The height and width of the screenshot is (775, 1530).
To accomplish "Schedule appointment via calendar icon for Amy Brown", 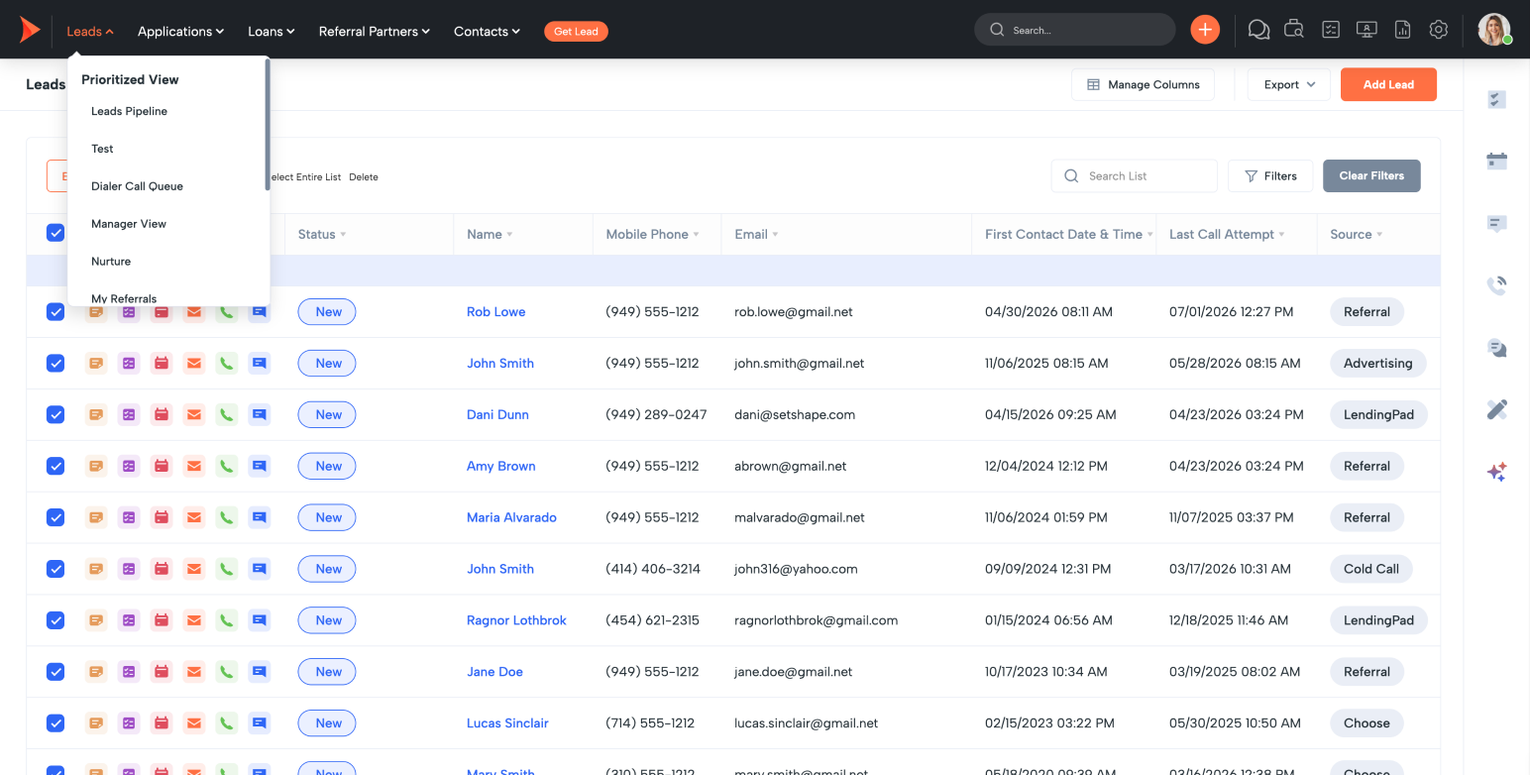I will tap(162, 467).
